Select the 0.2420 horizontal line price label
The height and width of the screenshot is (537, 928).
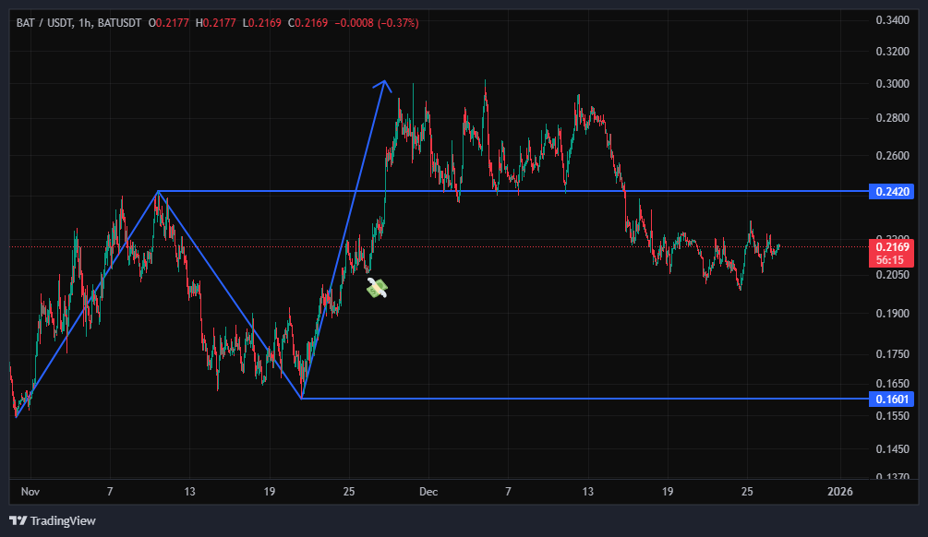coord(891,192)
